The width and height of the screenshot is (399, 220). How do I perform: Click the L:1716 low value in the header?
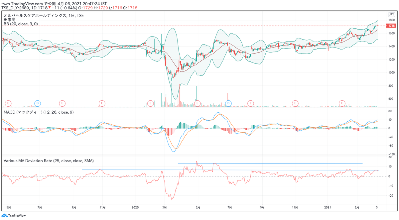116,8
